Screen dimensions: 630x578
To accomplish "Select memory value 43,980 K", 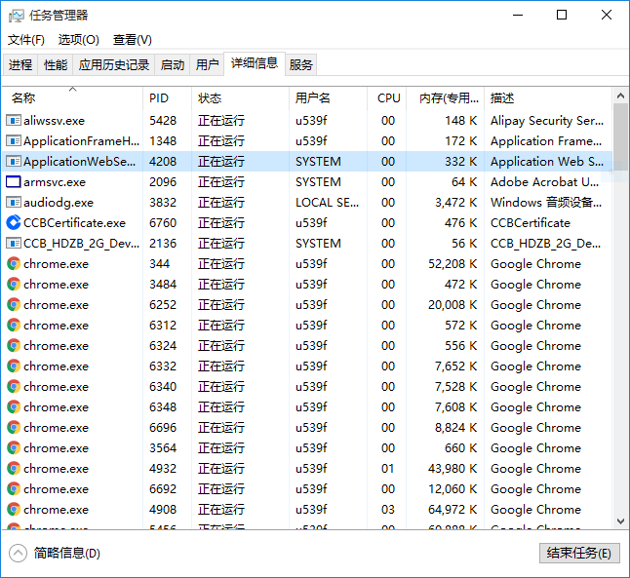I will [x=453, y=468].
